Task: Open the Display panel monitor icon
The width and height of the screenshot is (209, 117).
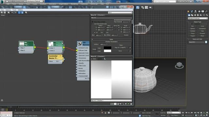Action: coord(203,12)
